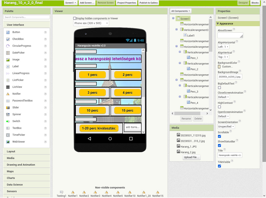Open help for WebViewer component
Image resolution: width=266 pixels, height=198 pixels.
click(x=45, y=142)
